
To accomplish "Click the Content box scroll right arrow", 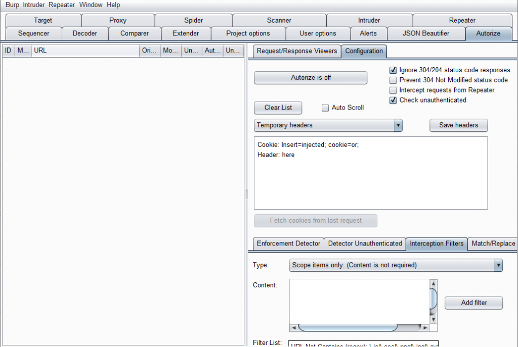I will (425, 328).
